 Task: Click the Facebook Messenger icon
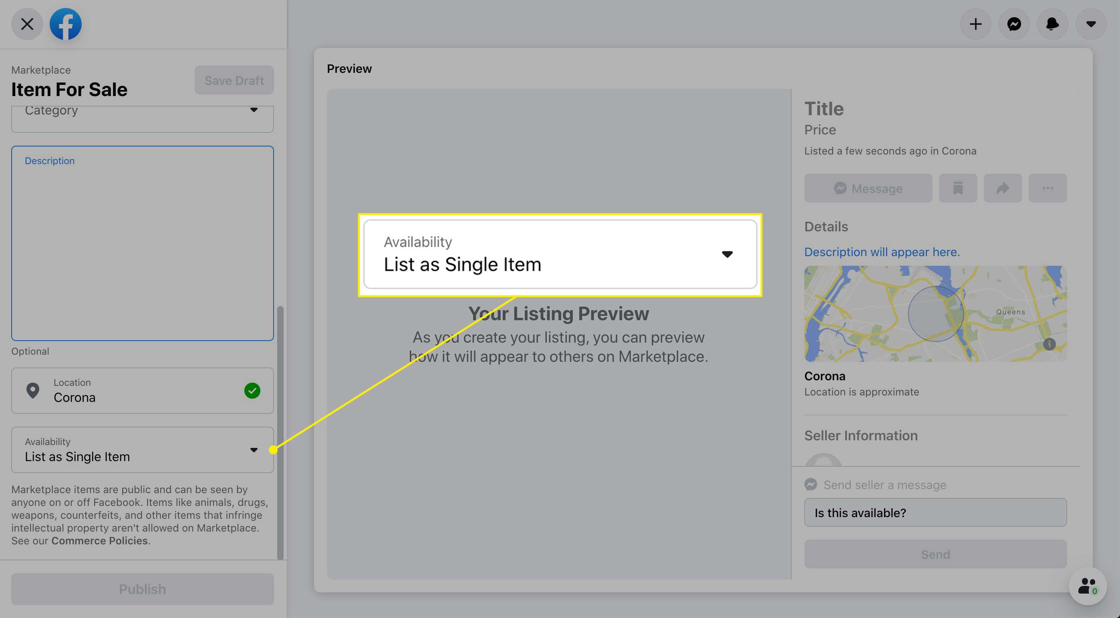(1014, 24)
